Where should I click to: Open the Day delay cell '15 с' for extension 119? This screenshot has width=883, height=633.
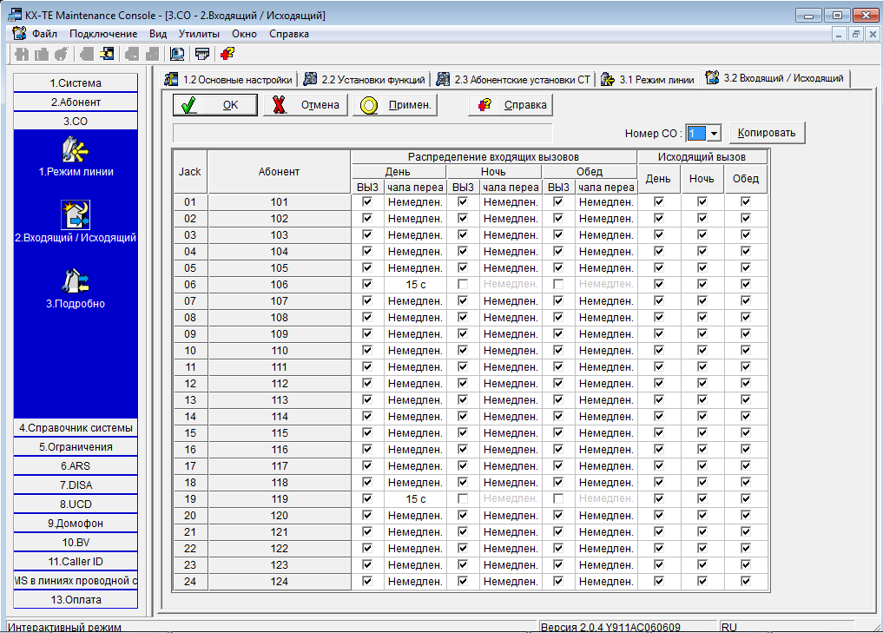[416, 499]
